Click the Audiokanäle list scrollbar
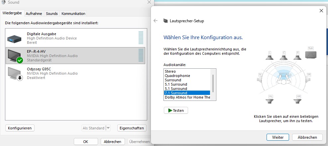The width and height of the screenshot is (328, 146). (213, 83)
